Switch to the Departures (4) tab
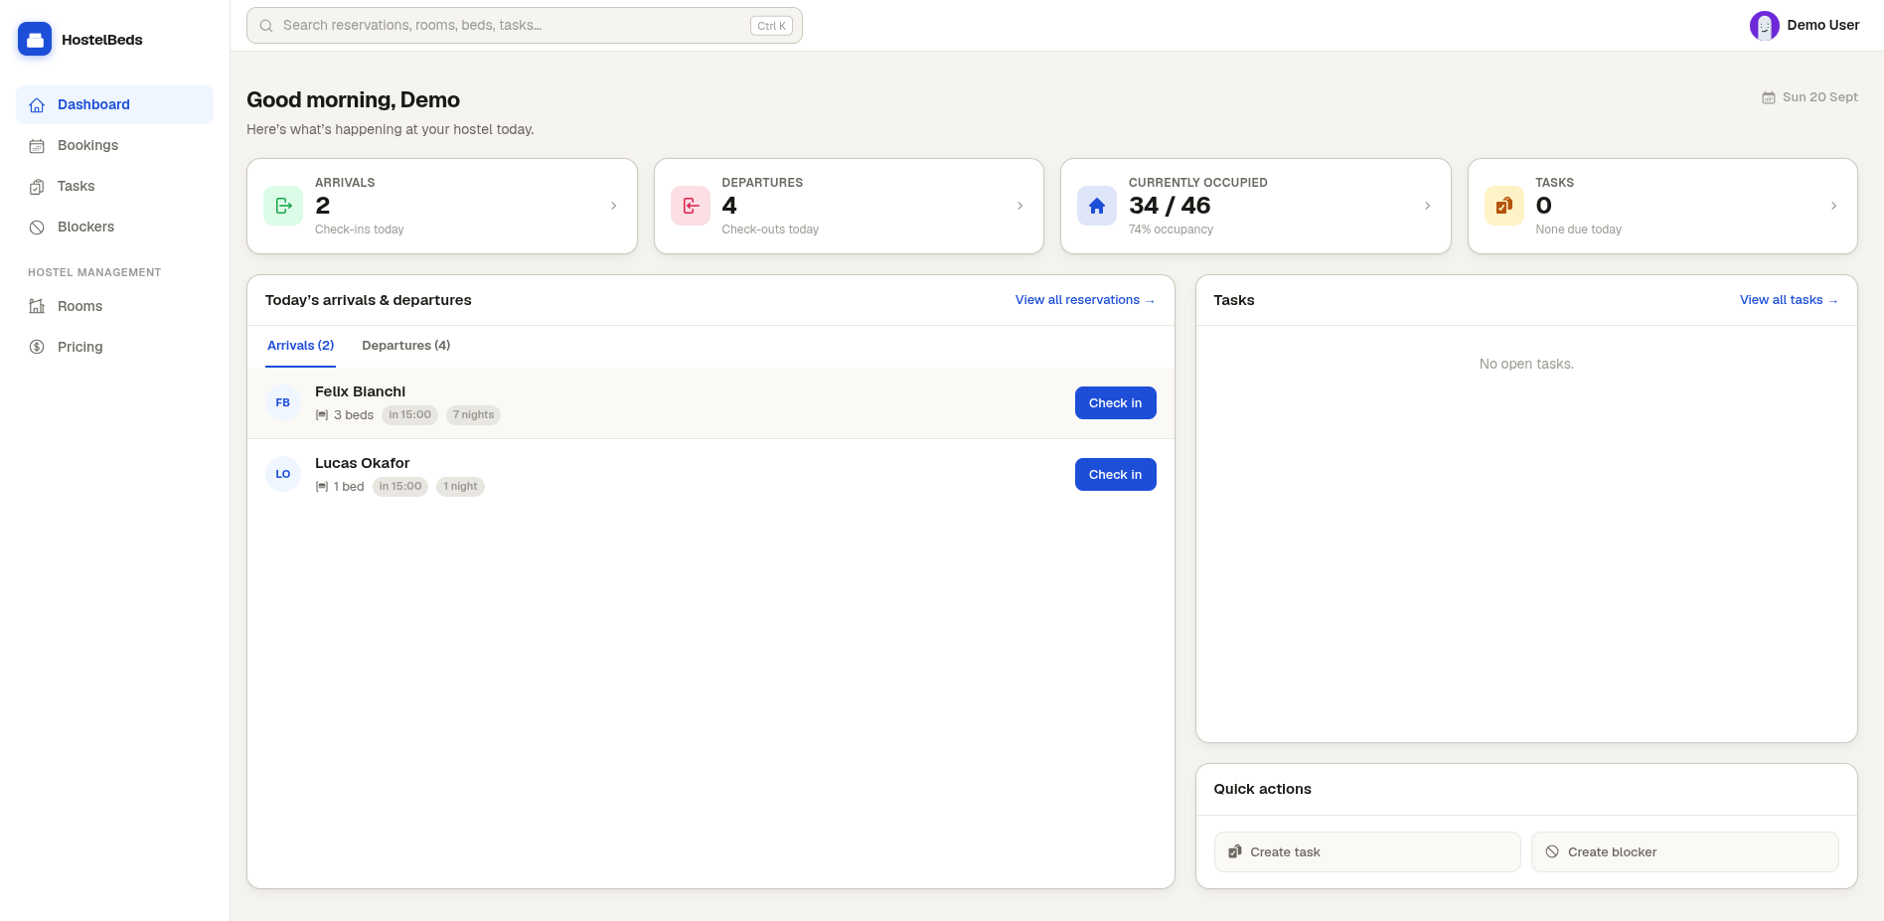Image resolution: width=1884 pixels, height=921 pixels. (405, 346)
